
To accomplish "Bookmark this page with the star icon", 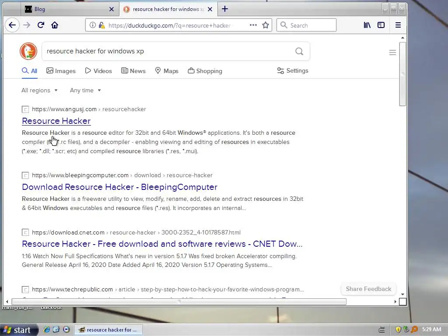I will (266, 25).
